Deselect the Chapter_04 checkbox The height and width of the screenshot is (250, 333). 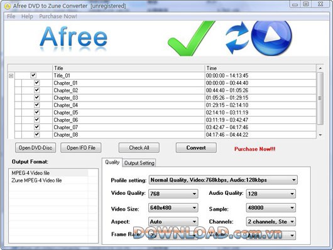[36, 105]
